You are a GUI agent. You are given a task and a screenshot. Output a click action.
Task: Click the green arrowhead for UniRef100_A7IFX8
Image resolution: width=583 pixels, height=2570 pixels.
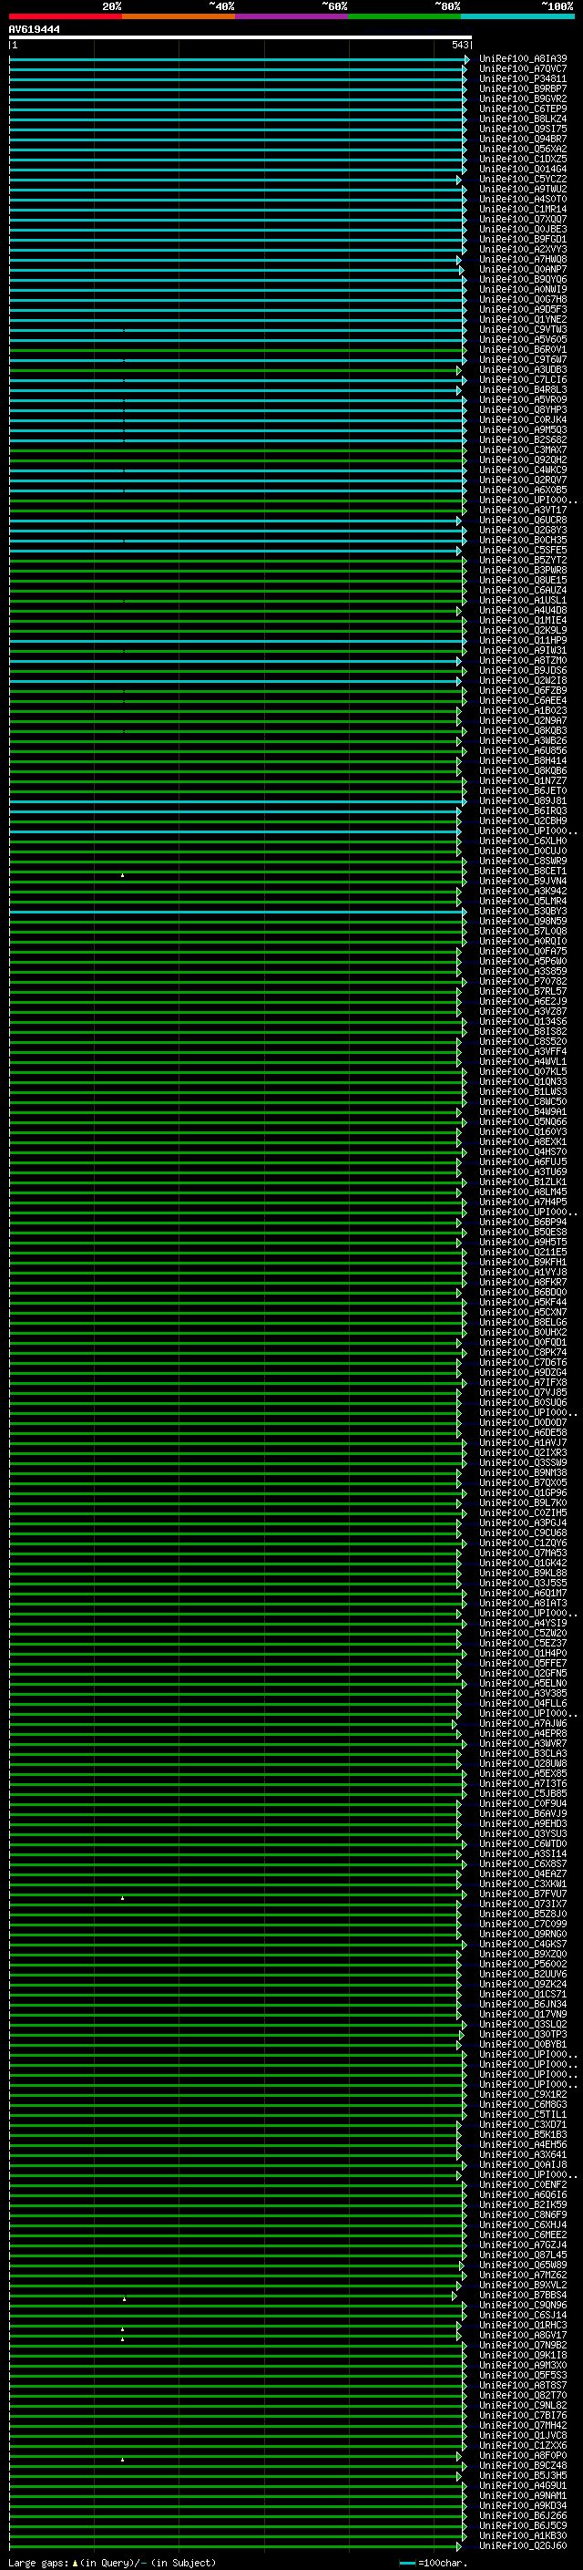465,1383
